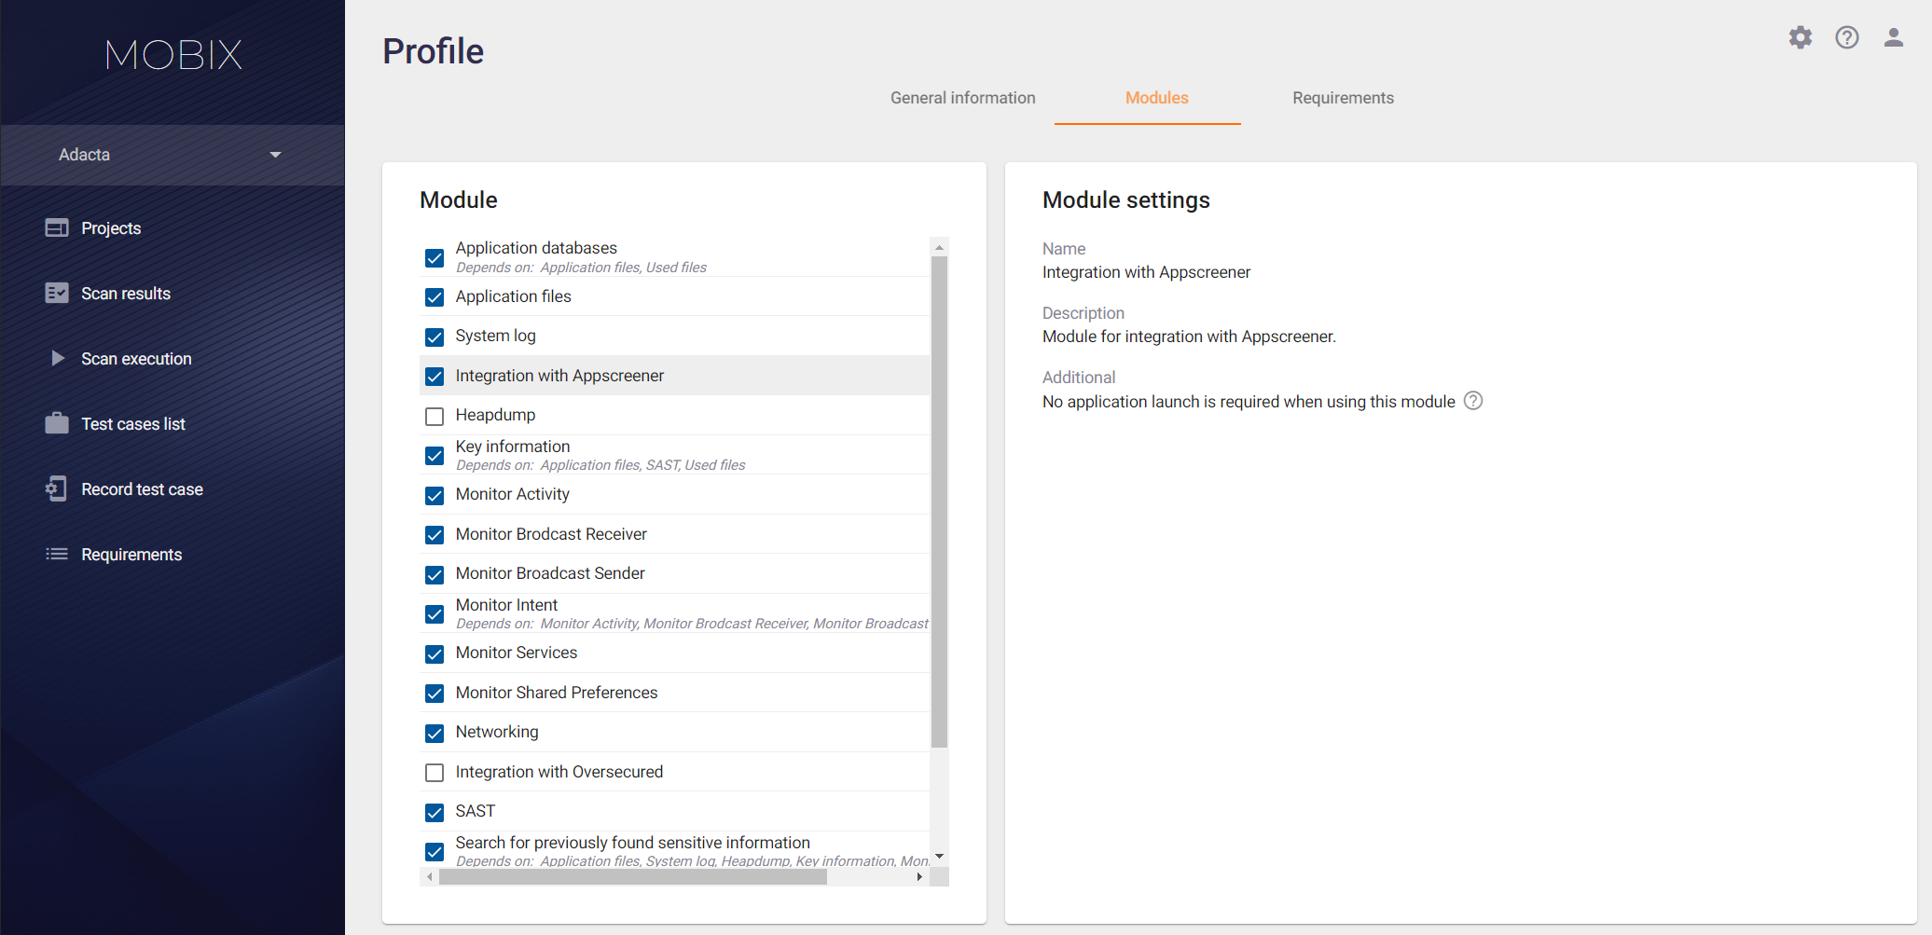The width and height of the screenshot is (1932, 935).
Task: Click the horizontal scrollbar right arrow
Action: click(x=920, y=877)
